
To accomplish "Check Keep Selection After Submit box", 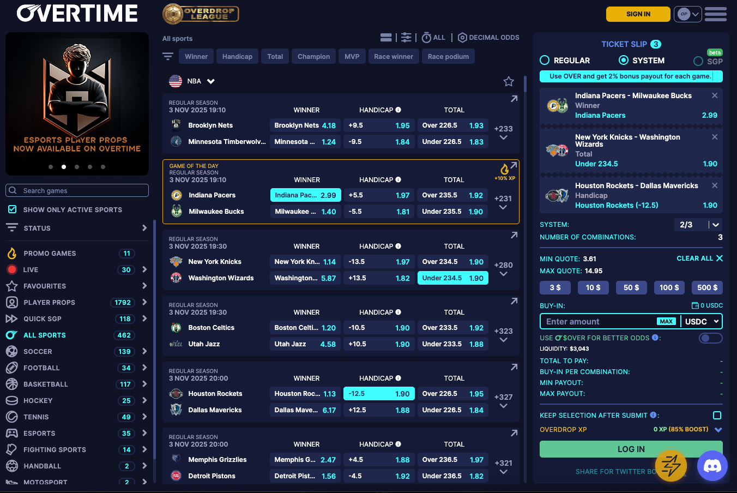I will pos(717,416).
